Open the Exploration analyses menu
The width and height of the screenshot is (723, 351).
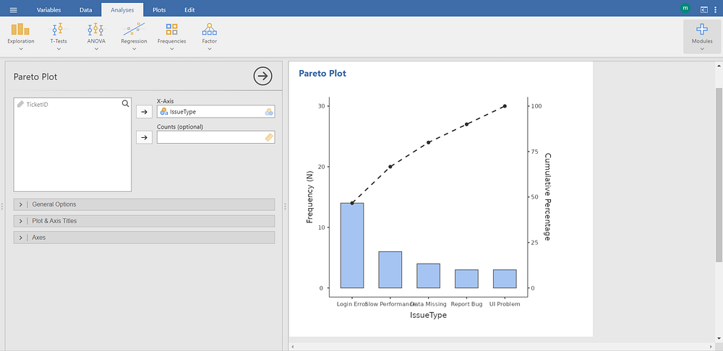[x=21, y=36]
